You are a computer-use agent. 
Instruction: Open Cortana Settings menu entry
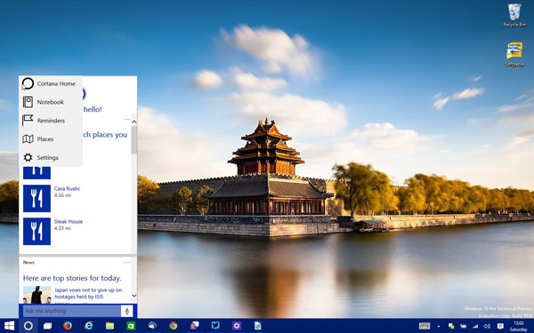tap(51, 157)
